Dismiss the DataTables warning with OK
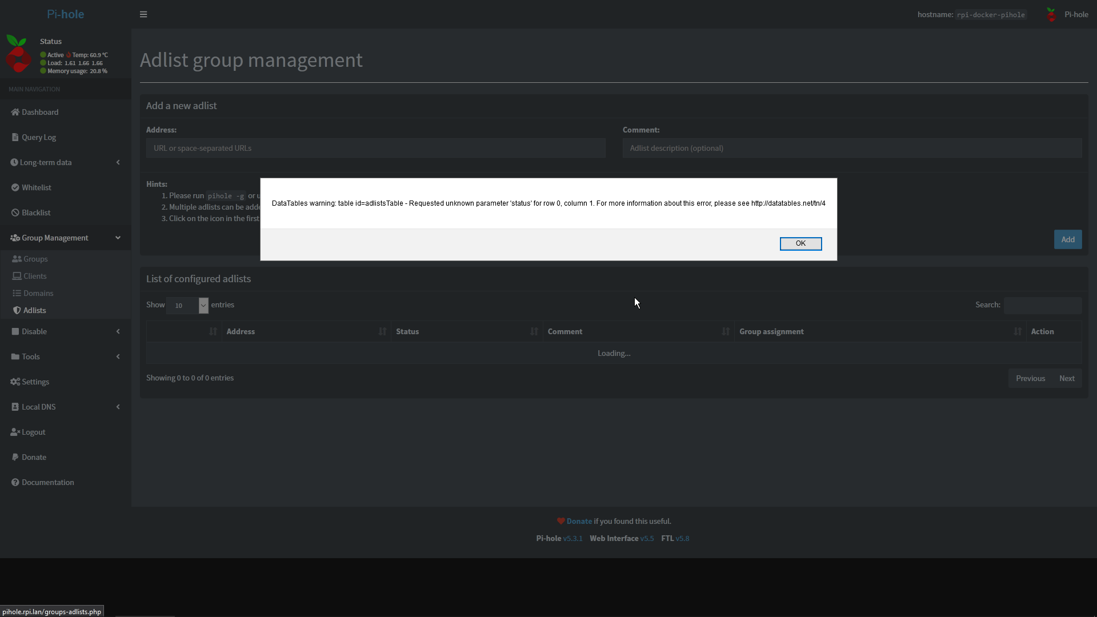The width and height of the screenshot is (1097, 617). tap(800, 243)
